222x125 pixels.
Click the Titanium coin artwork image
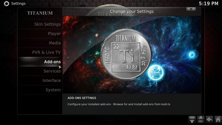point(126,54)
